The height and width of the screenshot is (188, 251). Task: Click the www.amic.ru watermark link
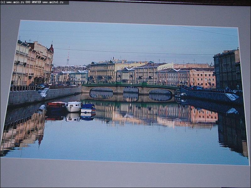click(14, 2)
